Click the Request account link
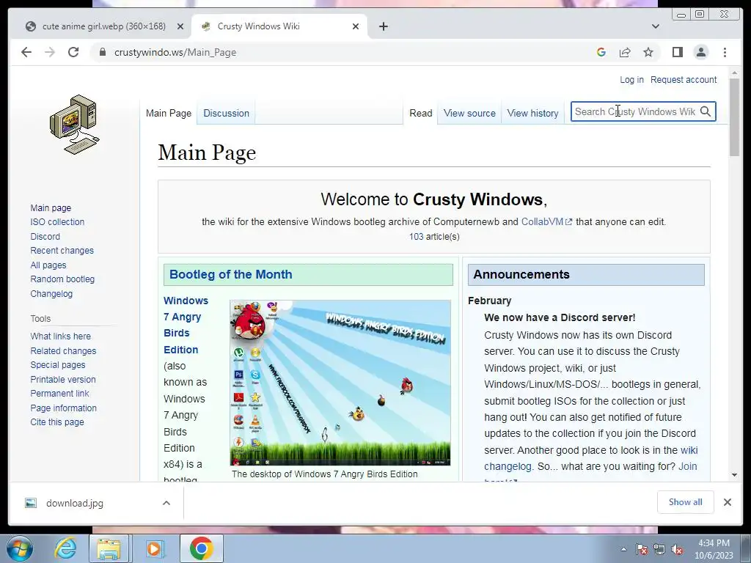 [x=684, y=80]
